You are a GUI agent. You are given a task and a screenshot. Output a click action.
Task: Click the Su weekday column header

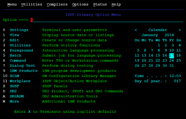137,40
